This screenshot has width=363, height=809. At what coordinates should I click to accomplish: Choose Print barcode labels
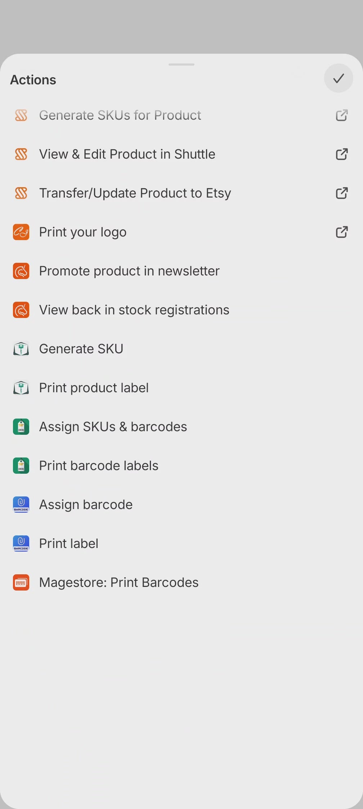click(99, 466)
